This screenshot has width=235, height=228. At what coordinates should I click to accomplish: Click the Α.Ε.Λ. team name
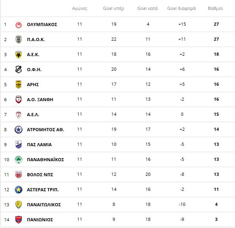click(x=33, y=115)
